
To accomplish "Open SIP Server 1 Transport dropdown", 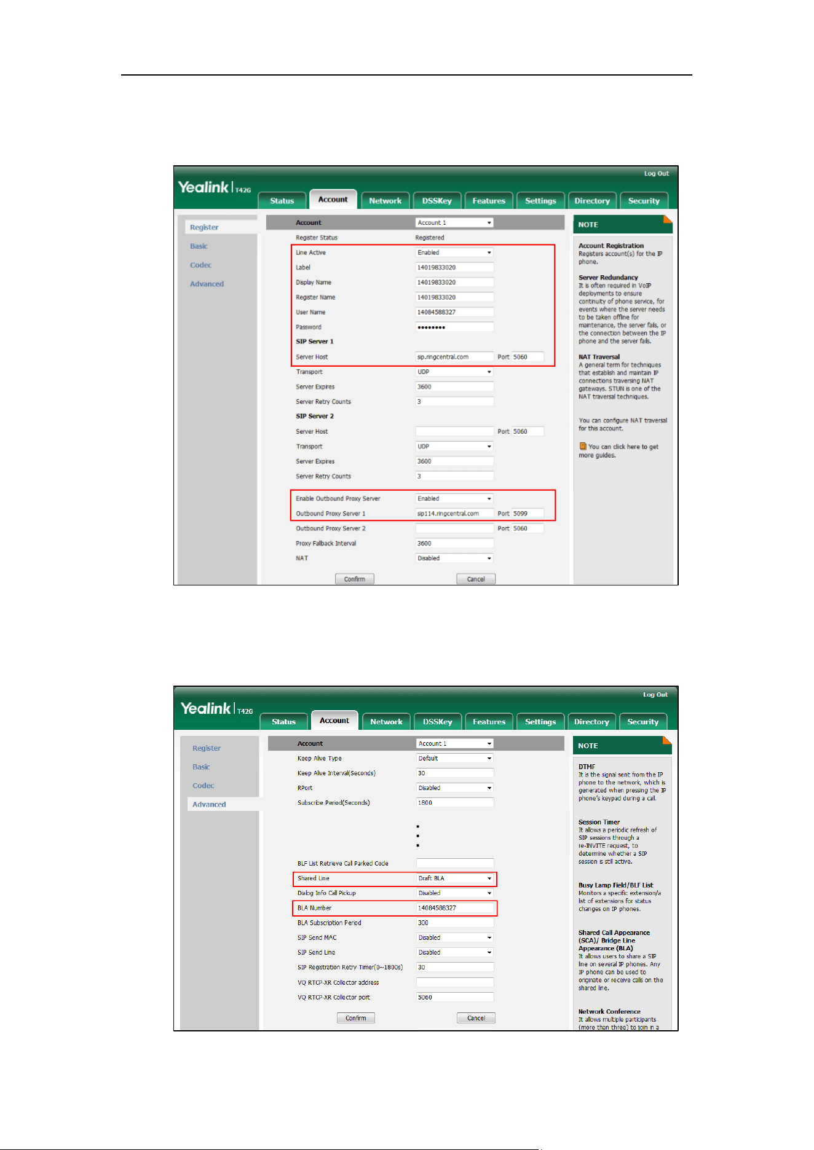I will (454, 372).
